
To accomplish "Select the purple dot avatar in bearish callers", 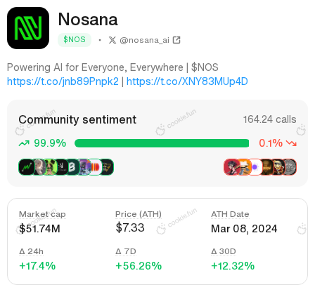I will tap(255, 167).
